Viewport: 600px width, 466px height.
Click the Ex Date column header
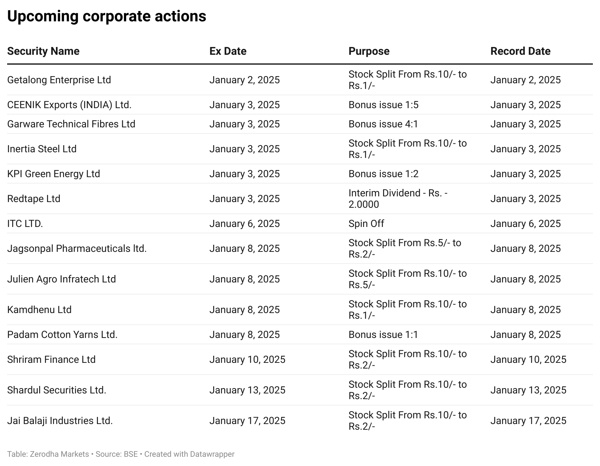228,51
